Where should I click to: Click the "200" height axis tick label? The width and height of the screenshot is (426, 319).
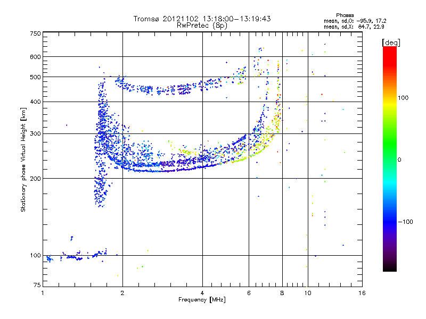[x=35, y=179]
